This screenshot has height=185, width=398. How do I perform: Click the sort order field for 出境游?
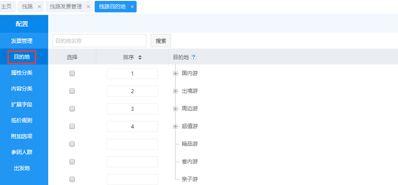pyautogui.click(x=132, y=91)
